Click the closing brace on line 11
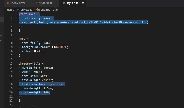Viewport: 184px width, 108px height. click(x=20, y=55)
